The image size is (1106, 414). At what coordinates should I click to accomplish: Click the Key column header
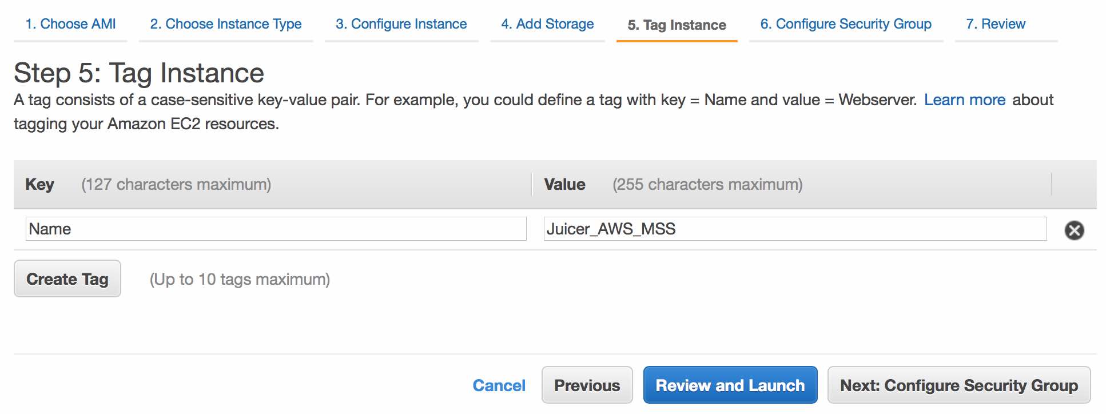click(x=39, y=184)
